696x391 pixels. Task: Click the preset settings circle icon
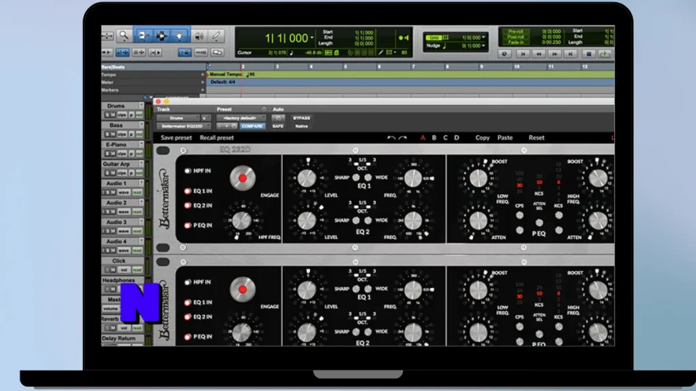(x=264, y=109)
